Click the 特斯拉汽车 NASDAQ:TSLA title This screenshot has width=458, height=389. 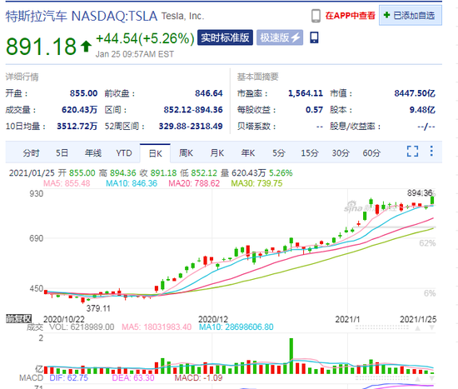click(82, 17)
